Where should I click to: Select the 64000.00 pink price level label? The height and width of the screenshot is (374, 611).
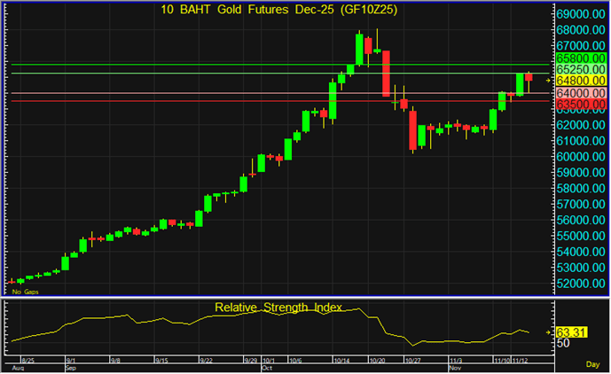tap(581, 93)
